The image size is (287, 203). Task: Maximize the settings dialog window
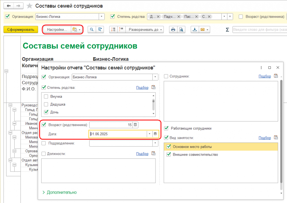click(x=269, y=68)
